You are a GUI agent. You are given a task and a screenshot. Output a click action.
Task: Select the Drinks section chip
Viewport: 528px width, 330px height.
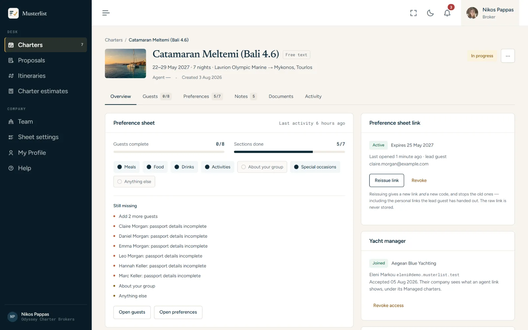coord(184,167)
